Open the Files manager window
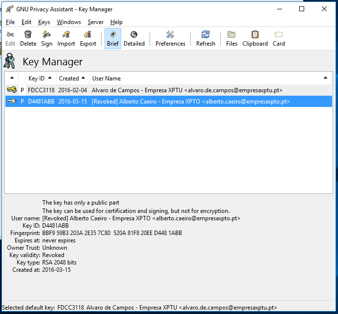The image size is (338, 314). click(x=232, y=38)
